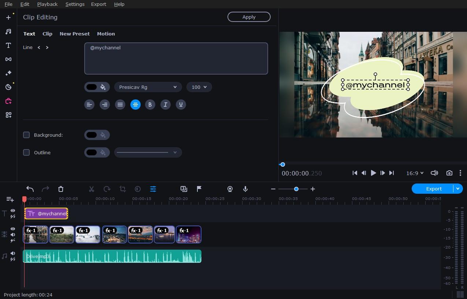Image resolution: width=467 pixels, height=299 pixels.
Task: Click the Apply button
Action: click(x=249, y=17)
